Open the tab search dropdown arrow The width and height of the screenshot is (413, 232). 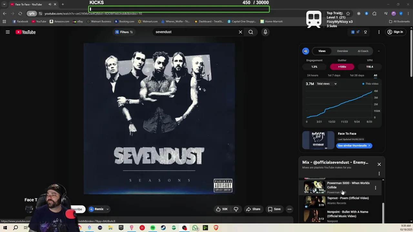(4, 5)
